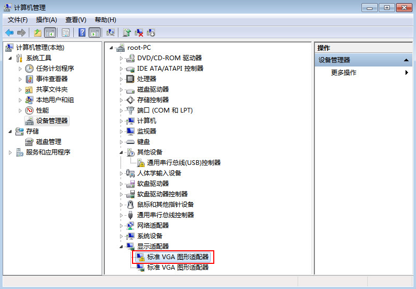Toggle Show/Hide Action Pane toolbar icon

[x=95, y=32]
